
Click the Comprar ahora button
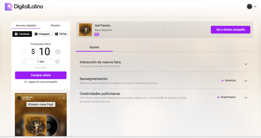pyautogui.click(x=41, y=75)
